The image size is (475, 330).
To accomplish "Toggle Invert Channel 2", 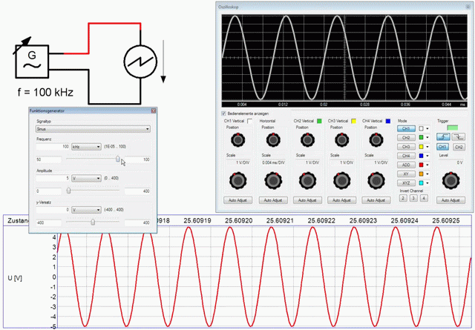I will pos(403,198).
